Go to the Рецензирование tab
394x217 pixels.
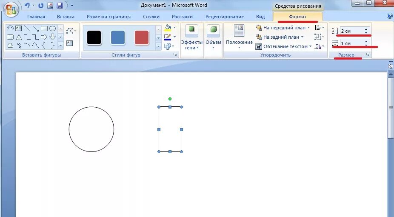pos(224,17)
